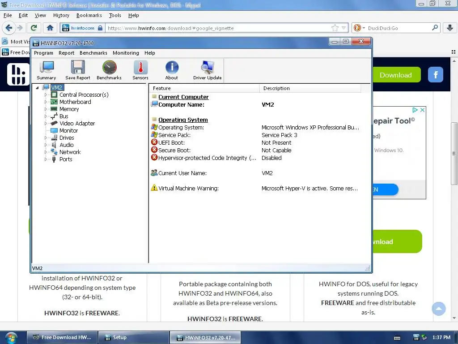The height and width of the screenshot is (344, 458).
Task: Select the UEFI Boot row
Action: (x=255, y=143)
